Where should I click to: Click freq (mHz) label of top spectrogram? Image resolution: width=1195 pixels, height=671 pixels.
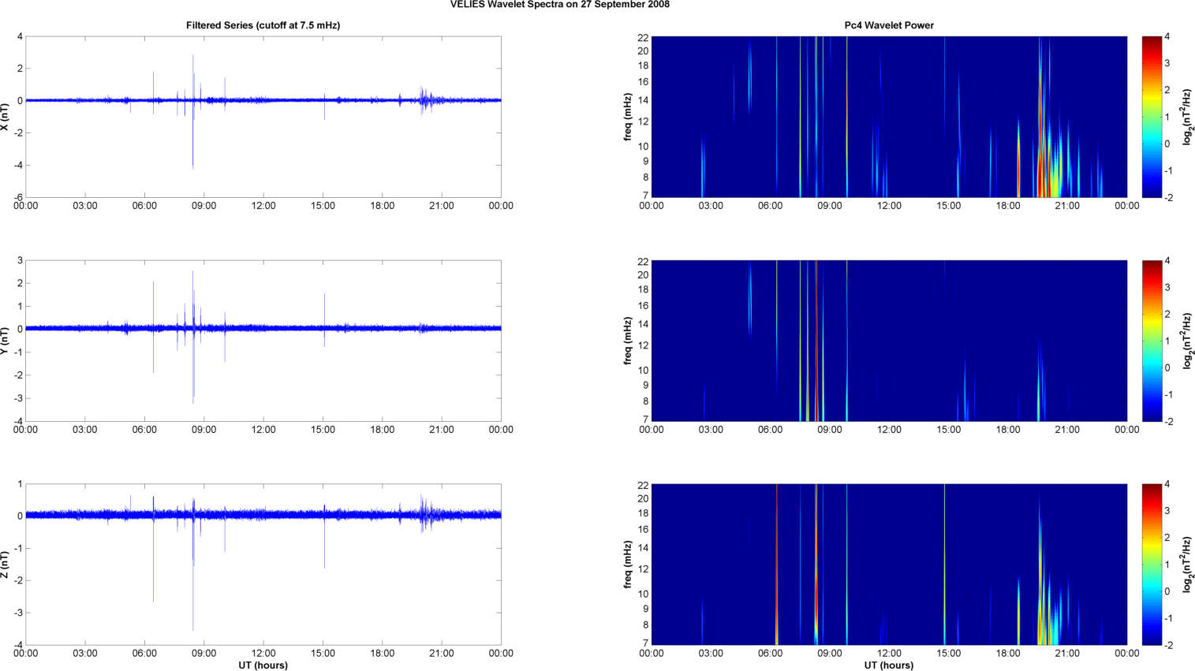click(628, 117)
